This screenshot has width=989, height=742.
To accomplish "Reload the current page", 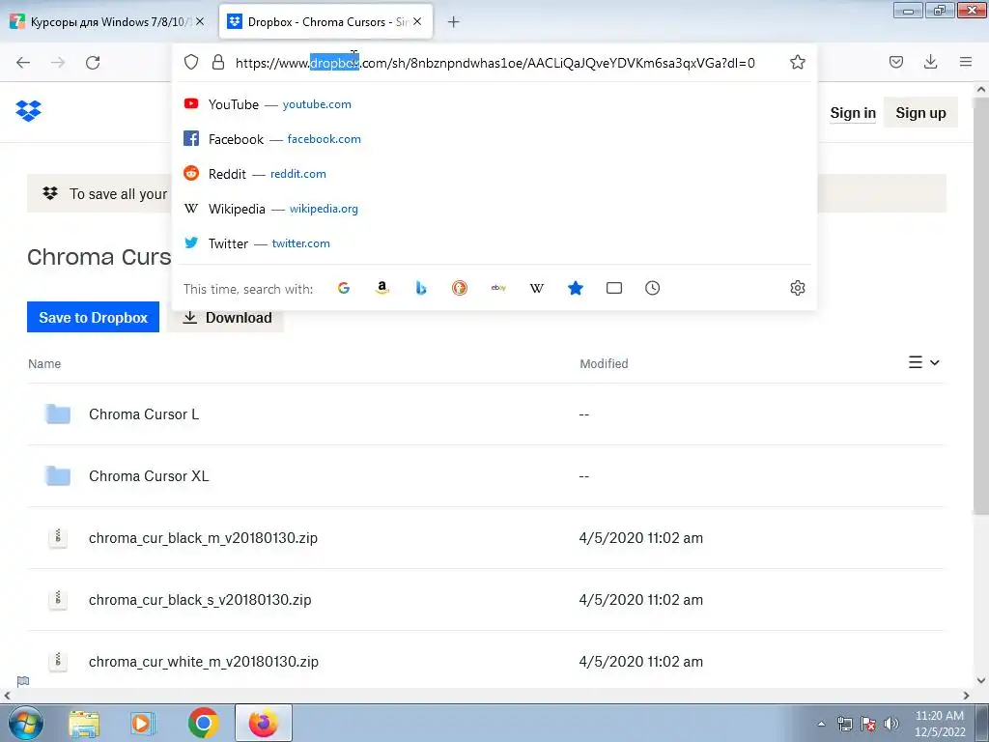I will [x=93, y=63].
